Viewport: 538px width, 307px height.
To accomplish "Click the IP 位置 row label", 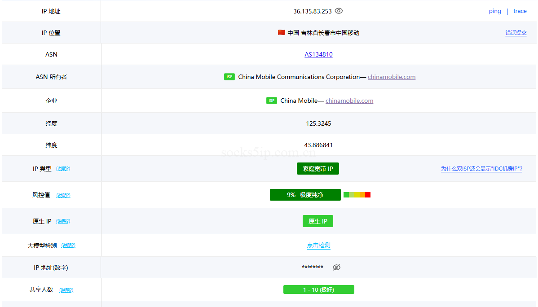I will [51, 33].
